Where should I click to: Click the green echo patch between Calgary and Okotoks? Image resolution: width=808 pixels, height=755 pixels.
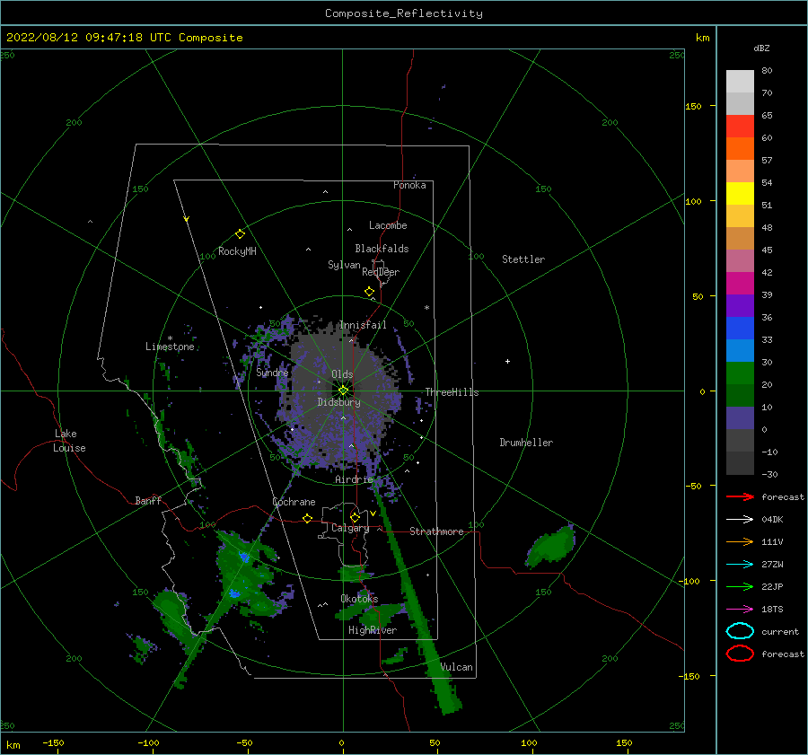tap(355, 573)
